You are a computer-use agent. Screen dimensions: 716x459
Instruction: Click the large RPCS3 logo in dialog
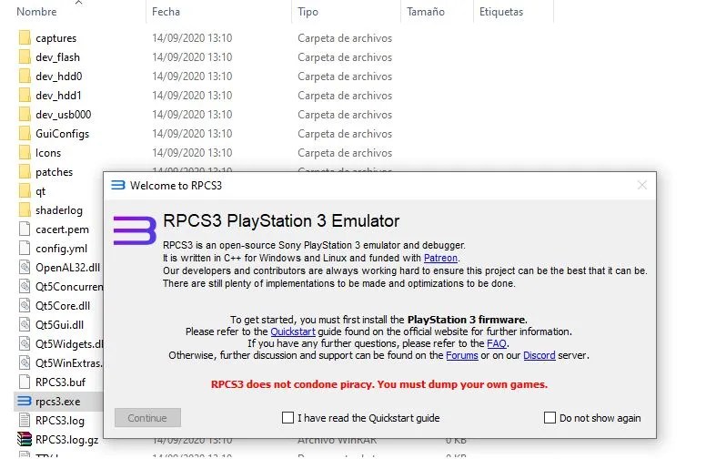(135, 230)
